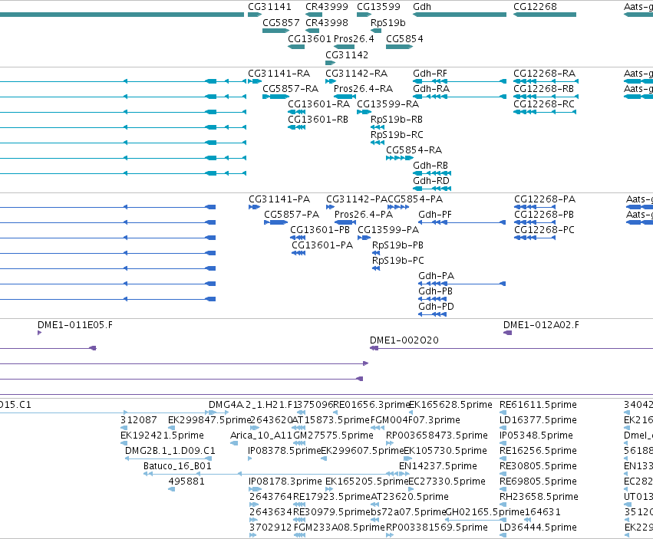This screenshot has height=539, width=653.
Task: Open the CG5854-PA protein label
Action: 415,199
